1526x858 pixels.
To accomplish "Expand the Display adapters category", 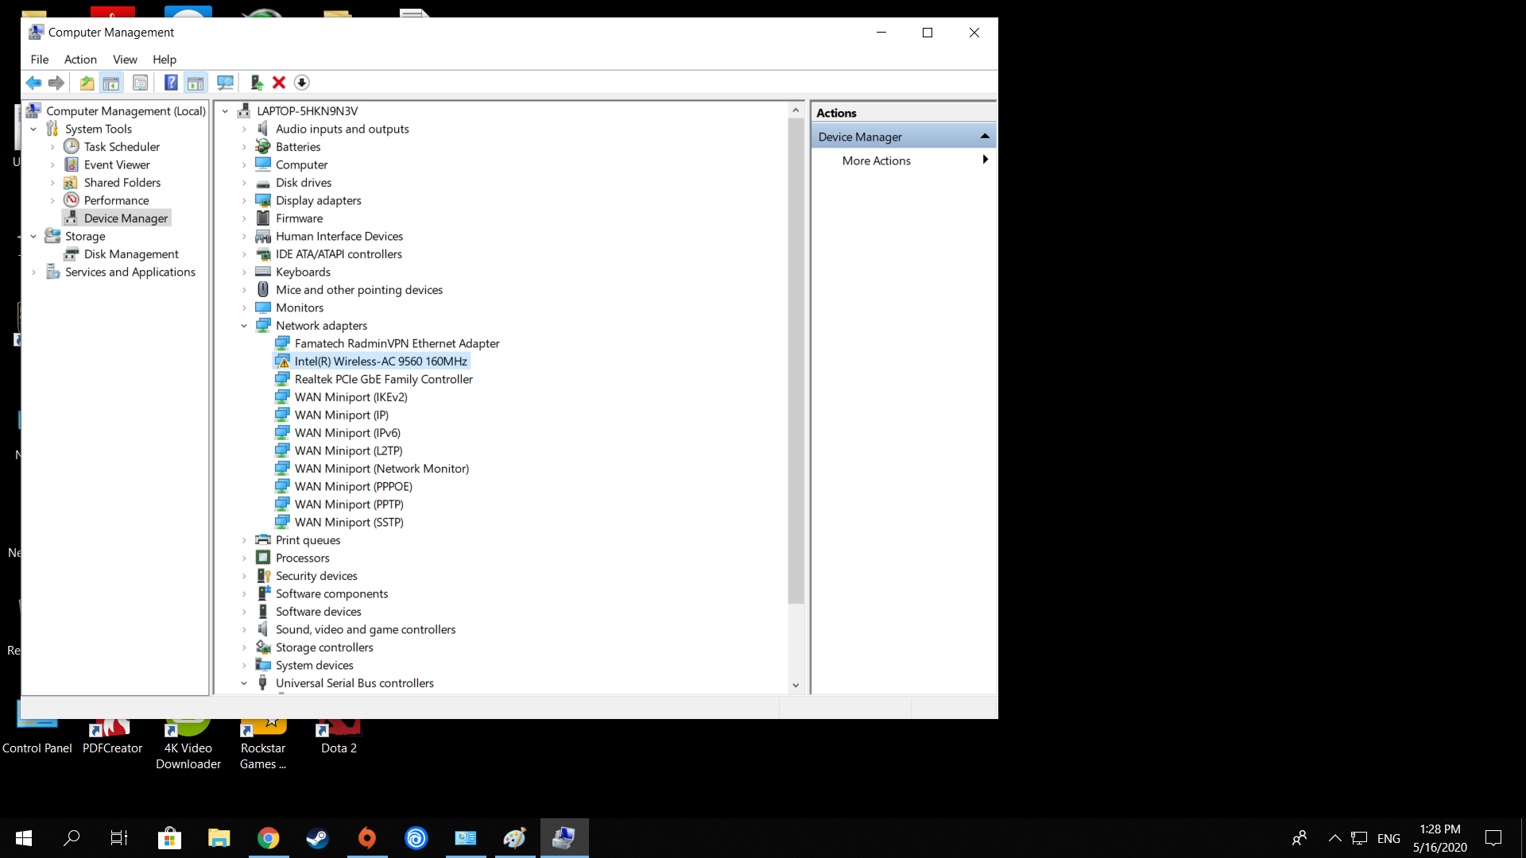I will point(245,201).
